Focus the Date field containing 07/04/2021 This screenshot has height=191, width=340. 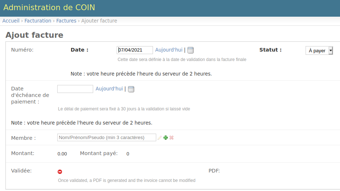[x=135, y=50]
